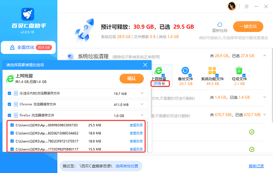Click the 系统功能文件 icon

pos(212,70)
